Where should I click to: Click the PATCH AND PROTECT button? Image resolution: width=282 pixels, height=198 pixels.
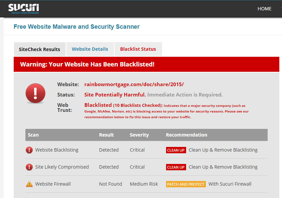(186, 184)
